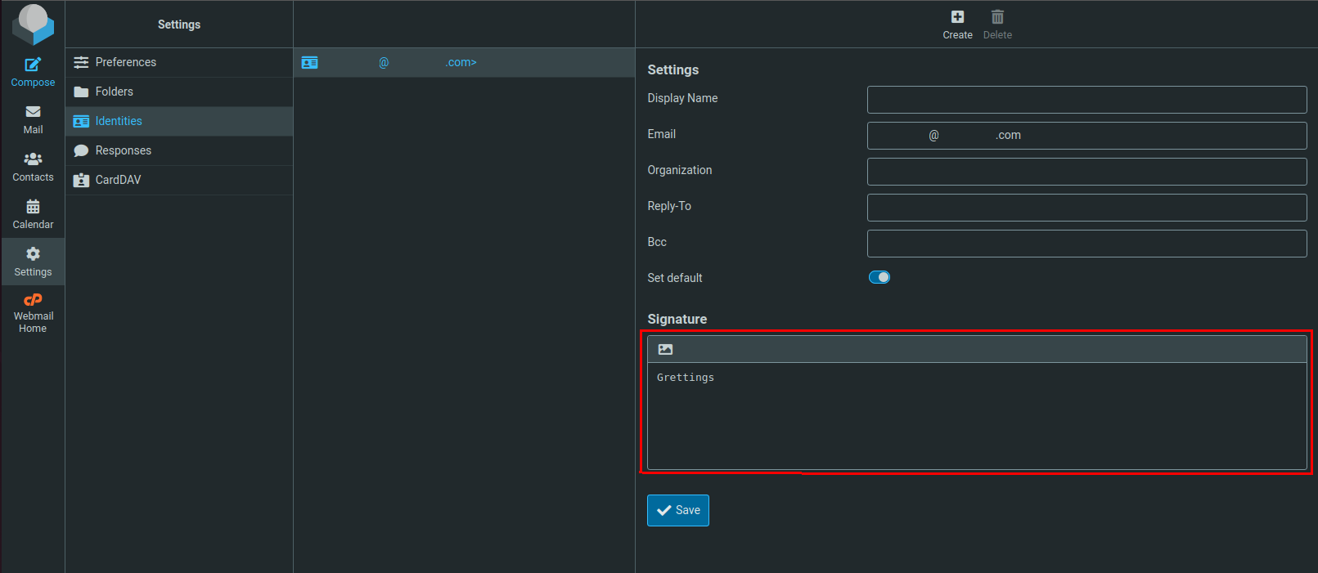Toggle the Set default switch

879,277
